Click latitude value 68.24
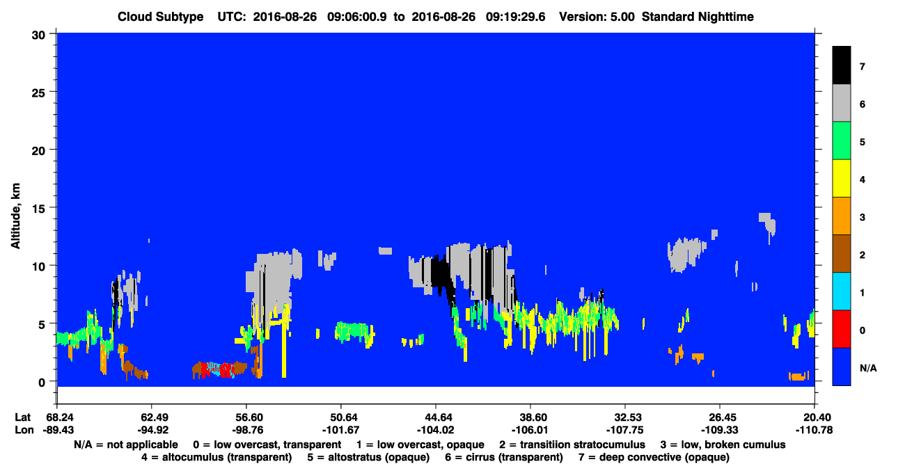The height and width of the screenshot is (464, 905). click(x=59, y=417)
